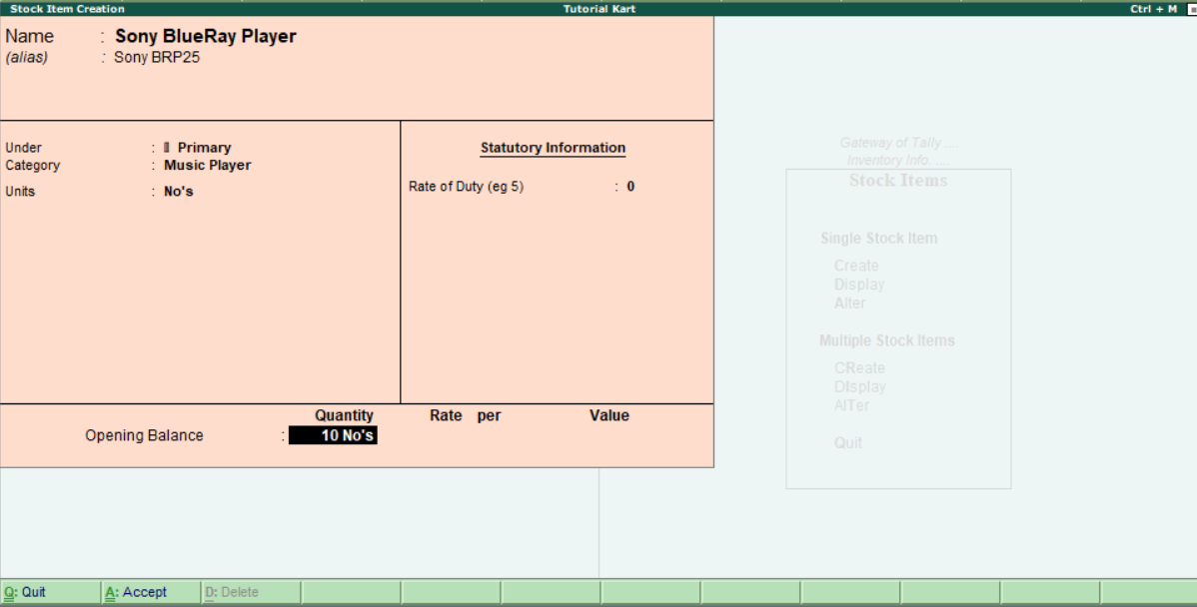This screenshot has height=607, width=1197.
Task: Click the Opening Balance label
Action: point(144,435)
